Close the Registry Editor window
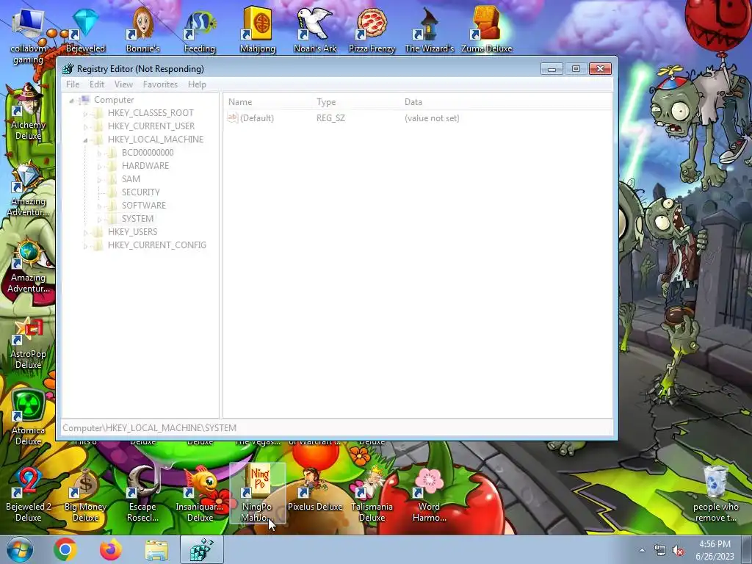This screenshot has width=752, height=564. (600, 69)
